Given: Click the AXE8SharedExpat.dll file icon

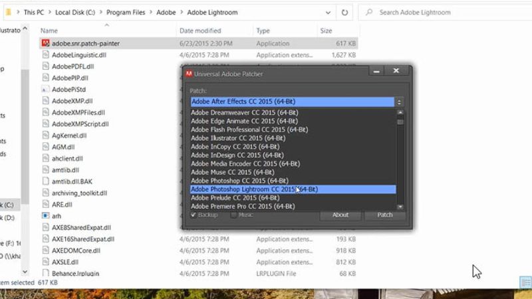Looking at the screenshot, I should tap(45, 227).
